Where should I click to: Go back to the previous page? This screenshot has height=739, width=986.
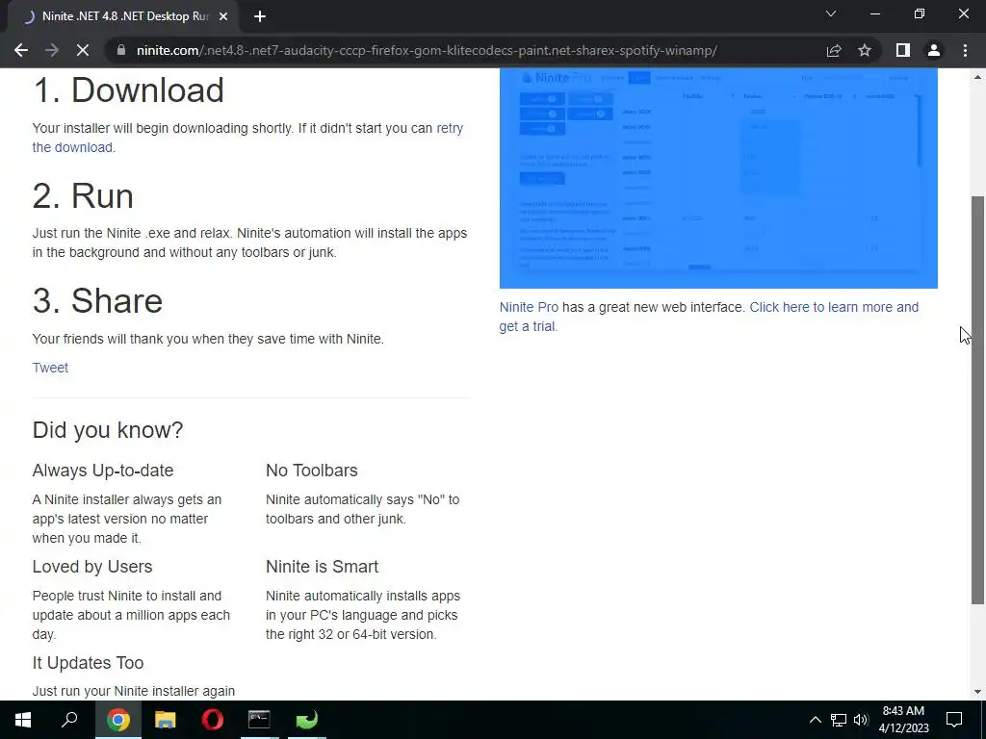click(21, 50)
